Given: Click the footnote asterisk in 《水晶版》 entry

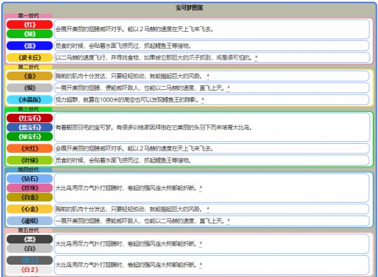Looking at the screenshot, I should click(203, 100).
